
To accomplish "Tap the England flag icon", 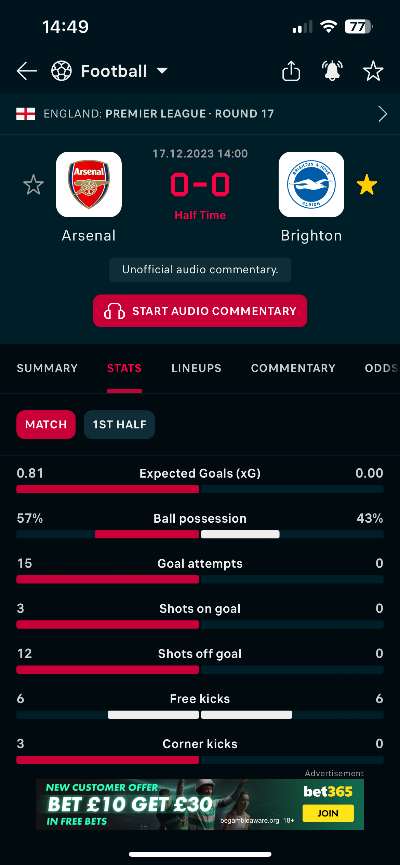I will click(x=26, y=114).
